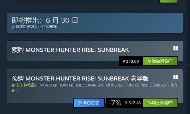
Task: Click the 此游戏将在约 1 小时后解锁 notice
Action: coord(34,27)
